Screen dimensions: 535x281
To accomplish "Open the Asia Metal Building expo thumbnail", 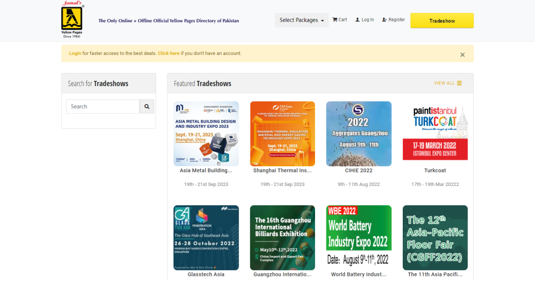I will coord(206,134).
